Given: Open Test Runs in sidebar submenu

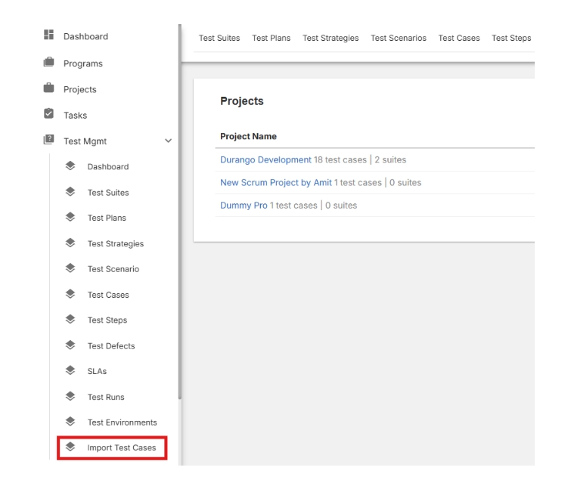Looking at the screenshot, I should [x=106, y=397].
